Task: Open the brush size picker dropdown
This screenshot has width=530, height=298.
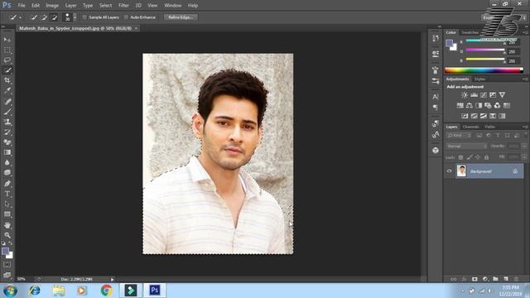Action: [75, 17]
